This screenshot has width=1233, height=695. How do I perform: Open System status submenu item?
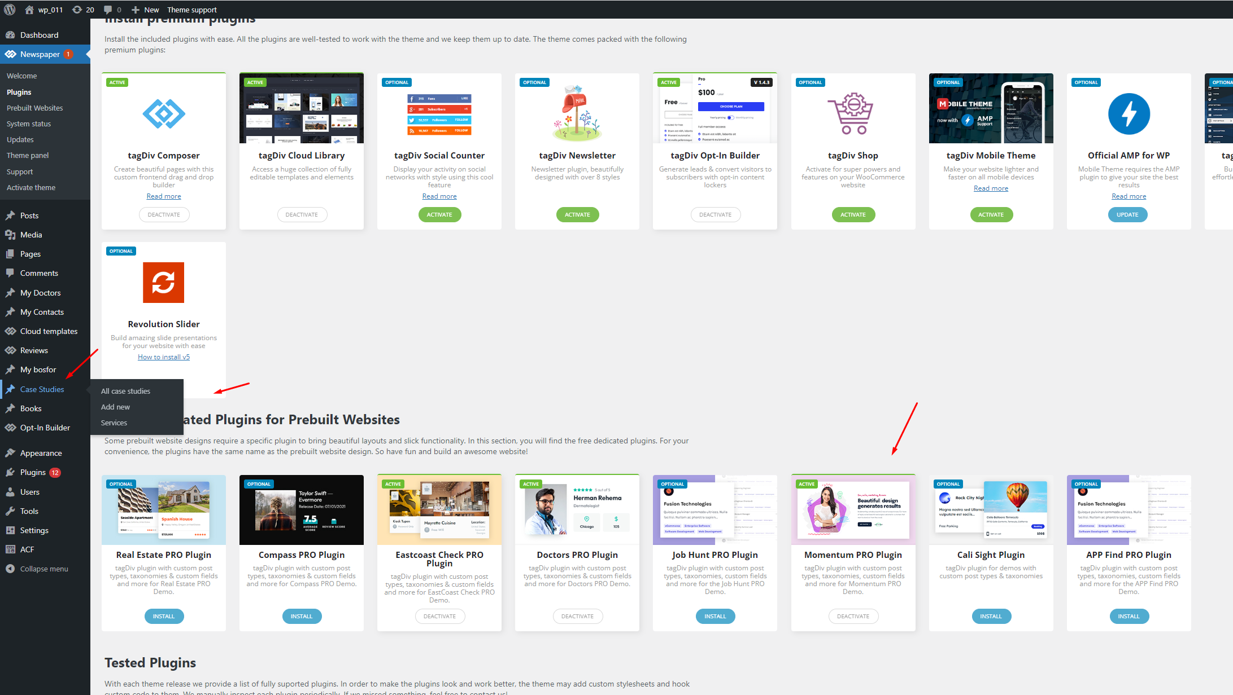29,124
